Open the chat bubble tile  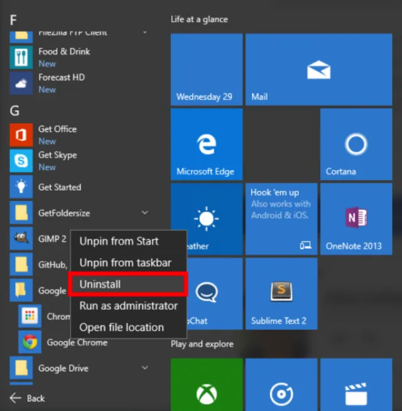215,294
